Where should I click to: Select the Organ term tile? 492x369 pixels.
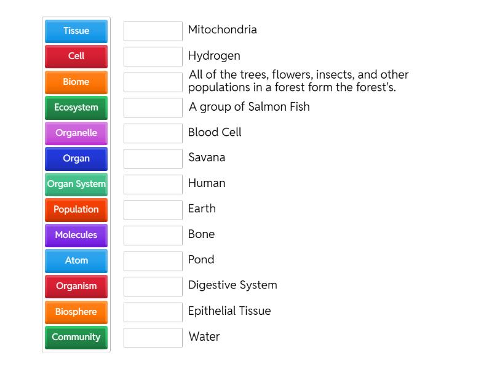pos(76,159)
